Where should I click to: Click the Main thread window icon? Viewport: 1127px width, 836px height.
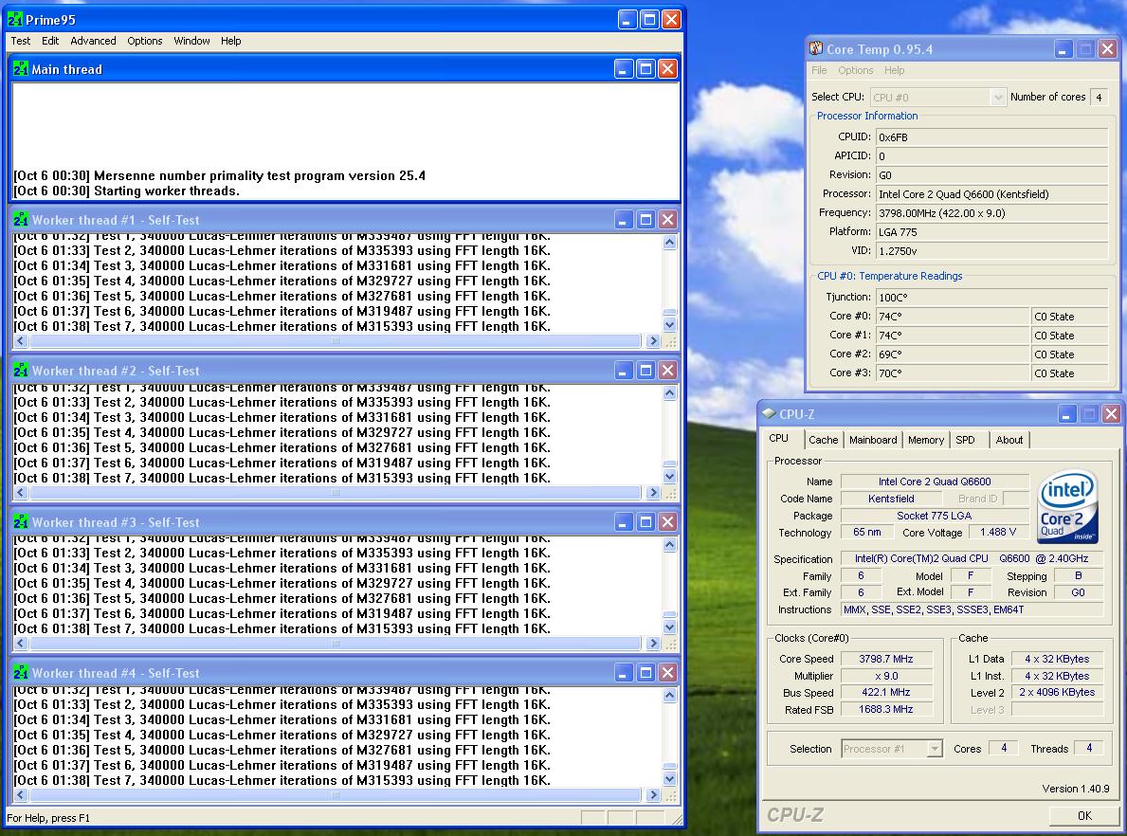(21, 69)
